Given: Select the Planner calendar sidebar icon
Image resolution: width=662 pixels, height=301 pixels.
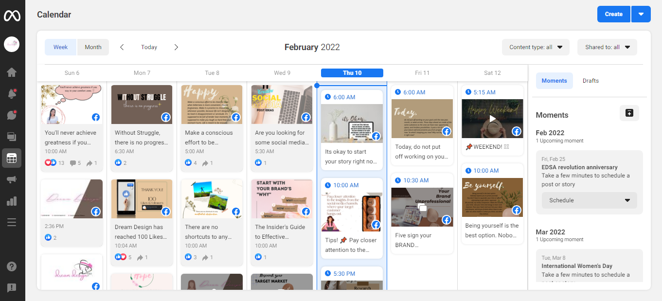Looking at the screenshot, I should (x=12, y=158).
